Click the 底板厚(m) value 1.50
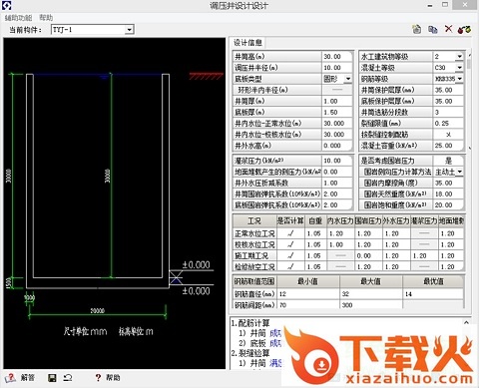The width and height of the screenshot is (479, 388). (x=336, y=112)
